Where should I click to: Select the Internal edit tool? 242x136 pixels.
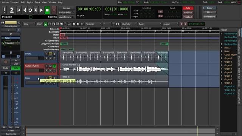(70, 24)
